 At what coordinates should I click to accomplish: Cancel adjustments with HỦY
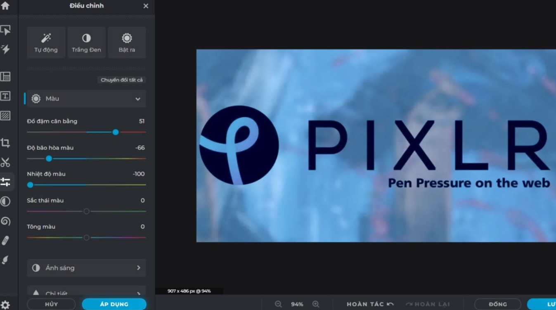(51, 304)
